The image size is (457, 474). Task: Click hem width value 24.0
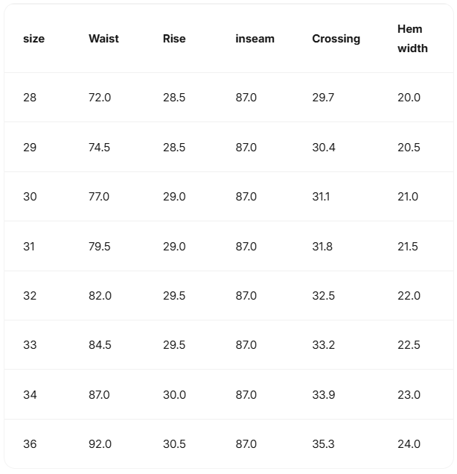click(409, 444)
